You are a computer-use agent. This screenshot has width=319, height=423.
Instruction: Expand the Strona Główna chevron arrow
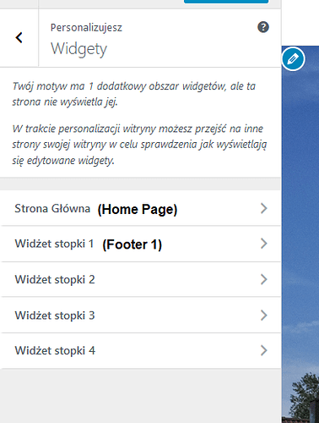[x=263, y=208]
